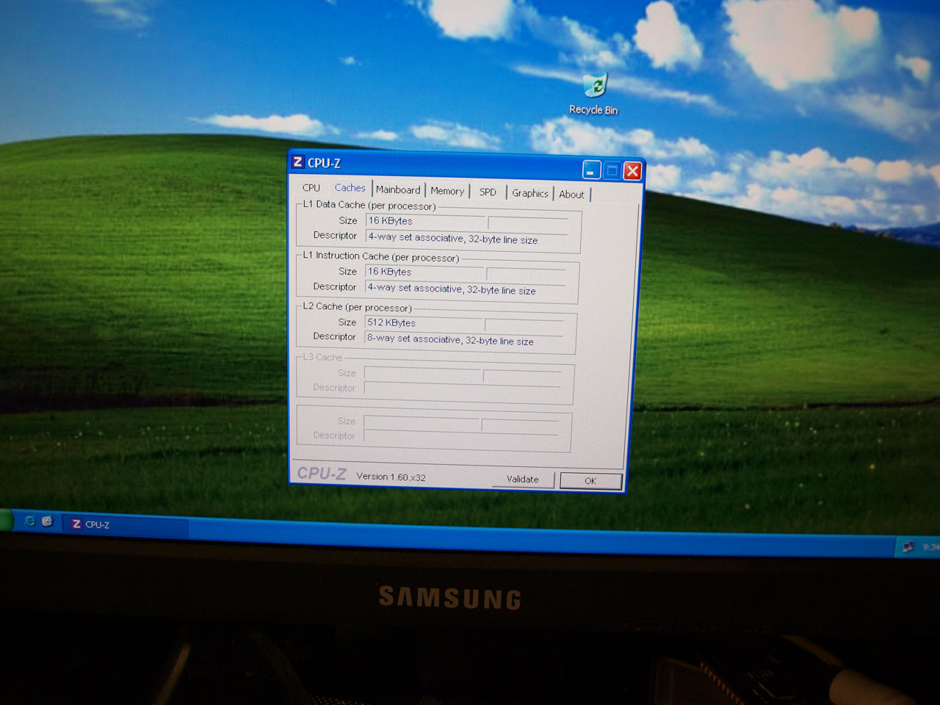The image size is (940, 705).
Task: Click 'L1 Instruction Cache (per processor)' label
Action: tap(381, 256)
